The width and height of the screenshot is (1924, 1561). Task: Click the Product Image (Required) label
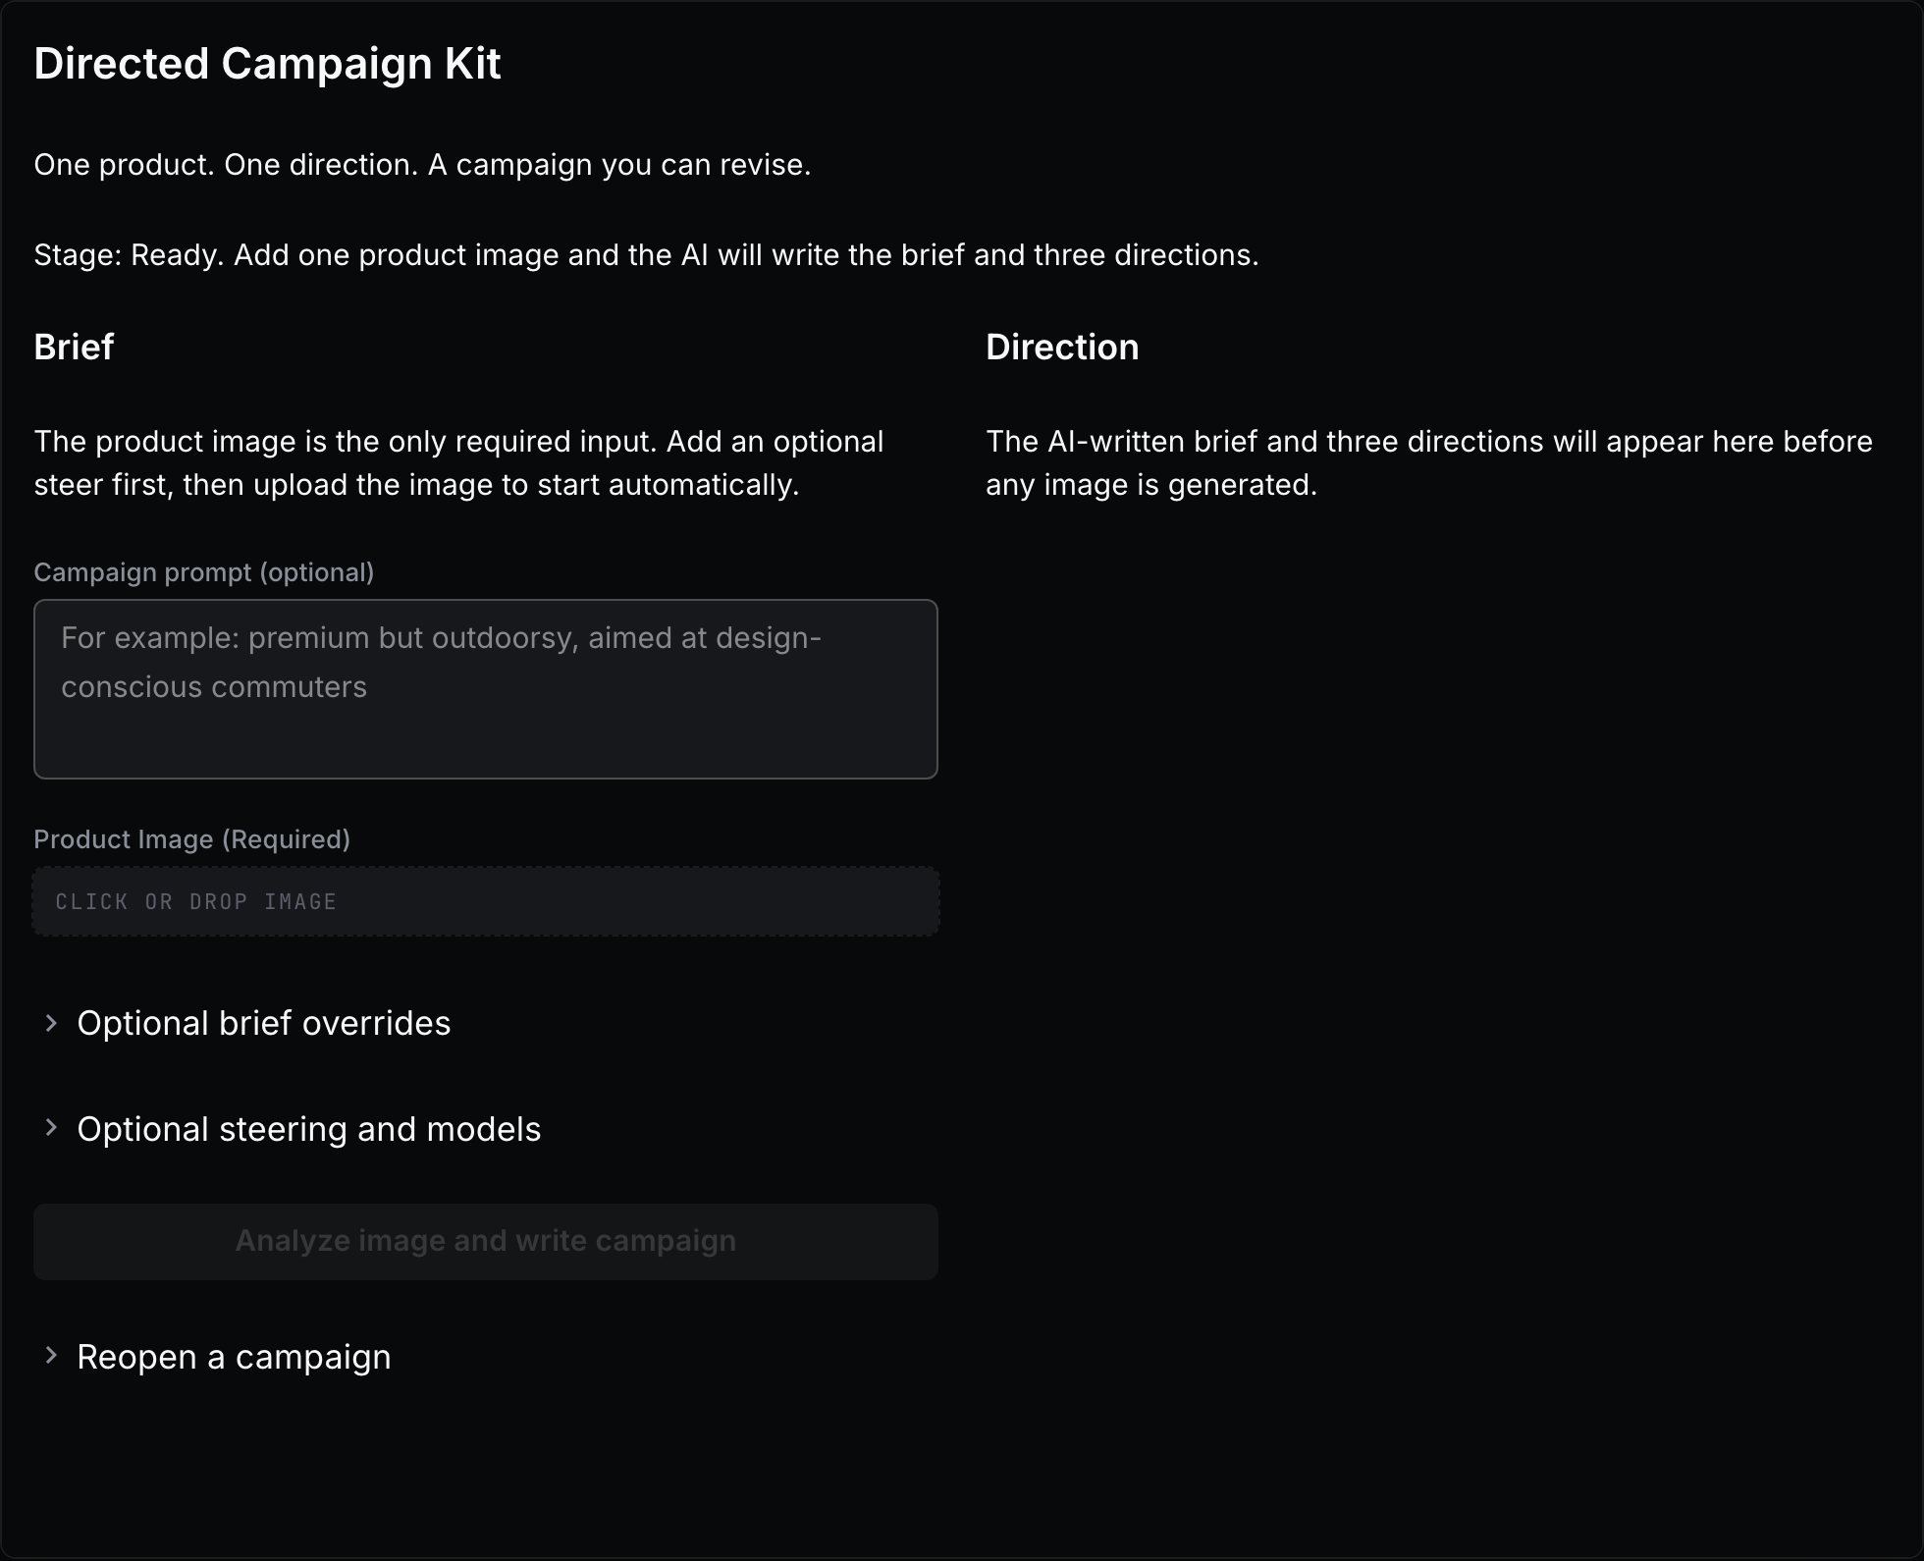tap(192, 839)
